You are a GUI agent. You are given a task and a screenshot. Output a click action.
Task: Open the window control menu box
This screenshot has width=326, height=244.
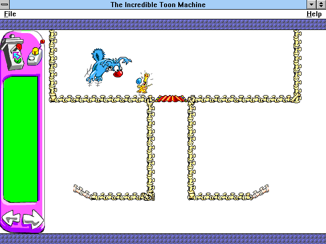(5, 5)
